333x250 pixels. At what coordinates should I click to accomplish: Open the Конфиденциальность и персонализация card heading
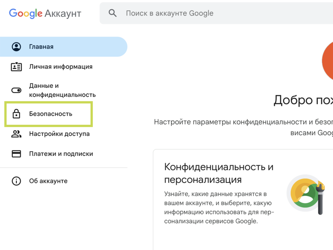219,173
